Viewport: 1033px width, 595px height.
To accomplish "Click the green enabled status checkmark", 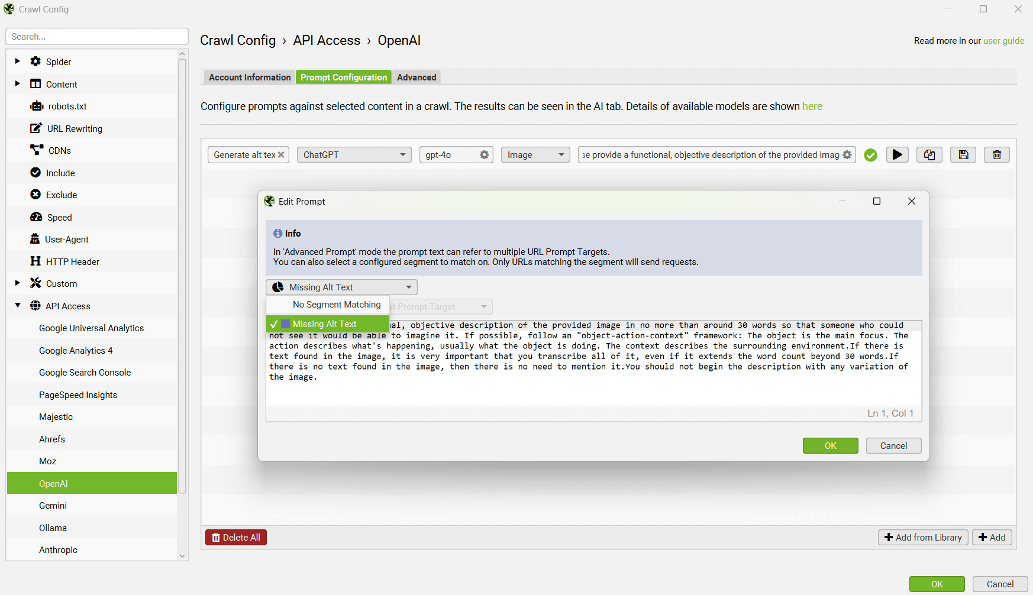I will (870, 155).
